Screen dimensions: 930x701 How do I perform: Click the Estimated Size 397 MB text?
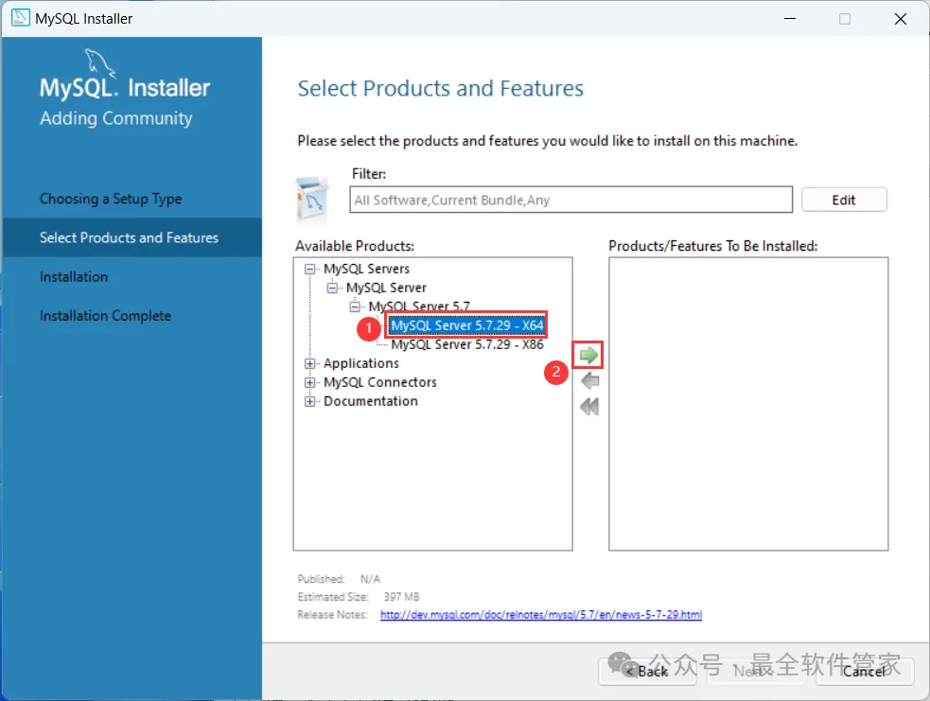tap(359, 597)
